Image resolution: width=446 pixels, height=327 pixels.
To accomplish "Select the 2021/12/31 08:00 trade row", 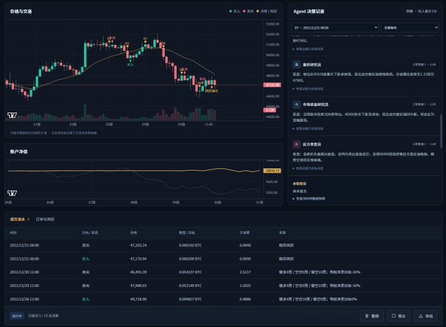I will 223,245.
